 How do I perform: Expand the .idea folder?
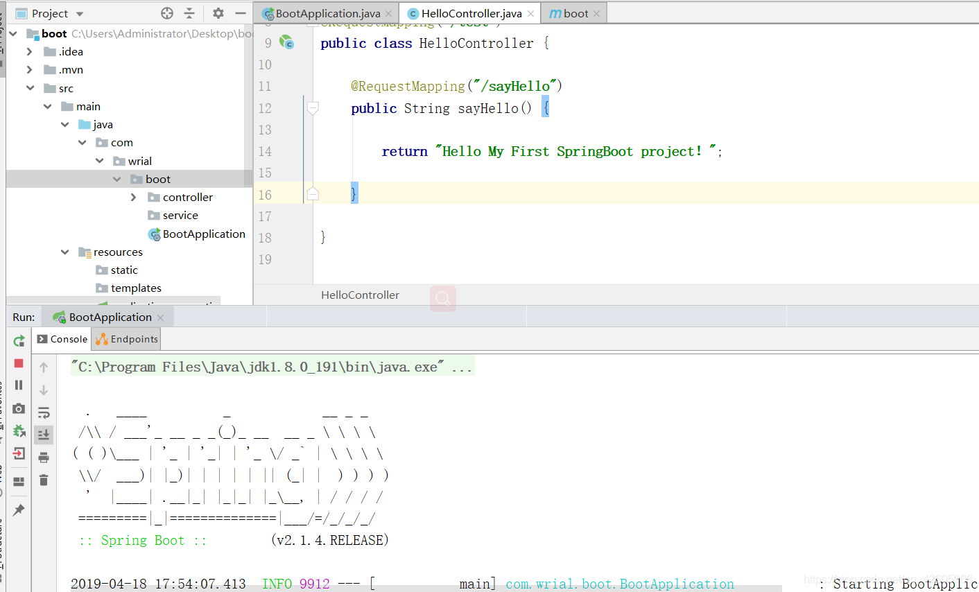pyautogui.click(x=29, y=51)
